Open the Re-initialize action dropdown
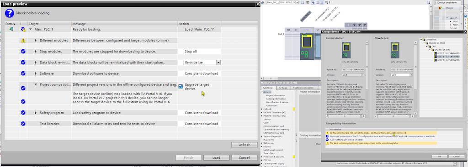The width and height of the screenshot is (468, 167). [218, 63]
